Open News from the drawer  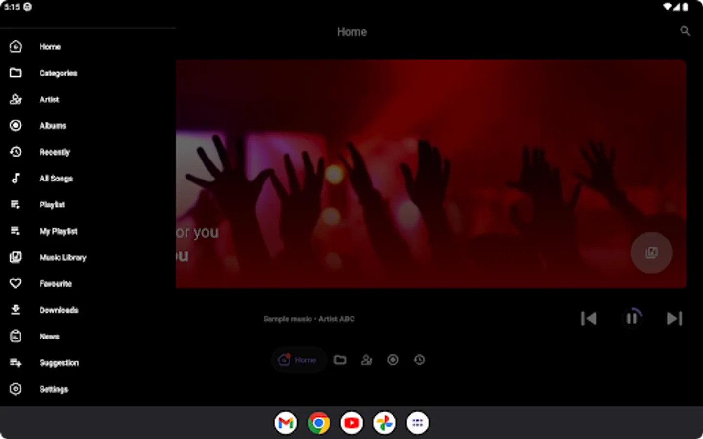[x=88, y=337]
